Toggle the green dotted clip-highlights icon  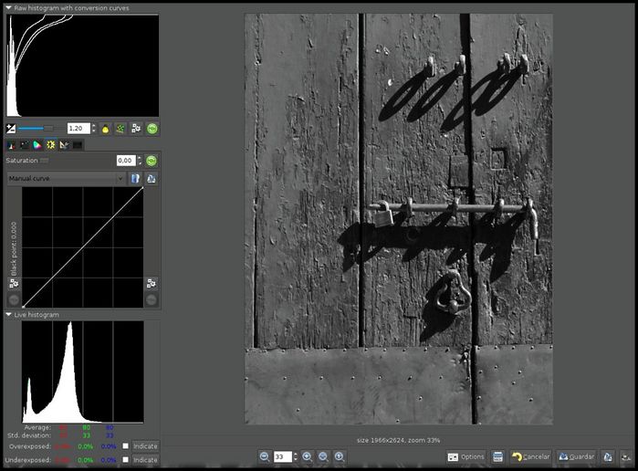point(120,129)
